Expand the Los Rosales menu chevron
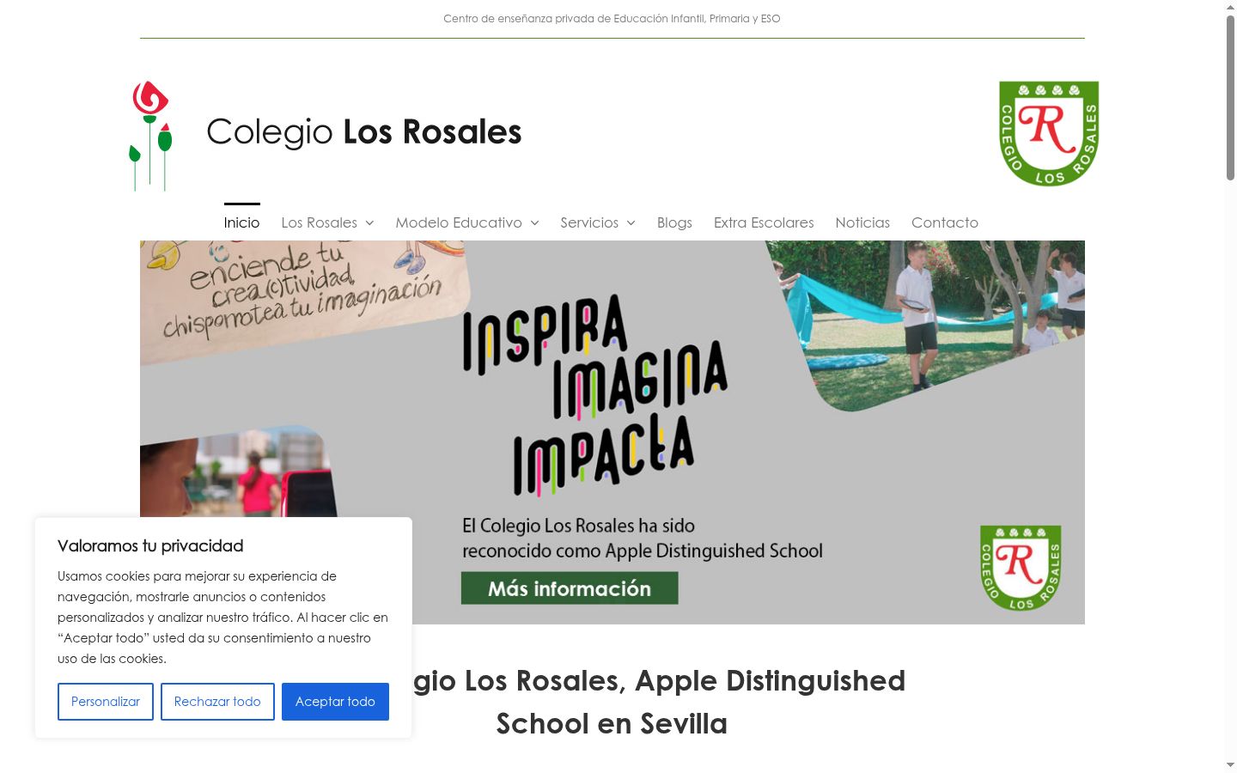Image resolution: width=1237 pixels, height=773 pixels. coord(369,223)
